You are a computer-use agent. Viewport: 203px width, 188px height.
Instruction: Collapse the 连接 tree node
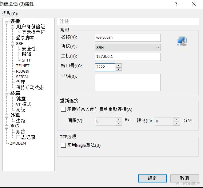6,22
